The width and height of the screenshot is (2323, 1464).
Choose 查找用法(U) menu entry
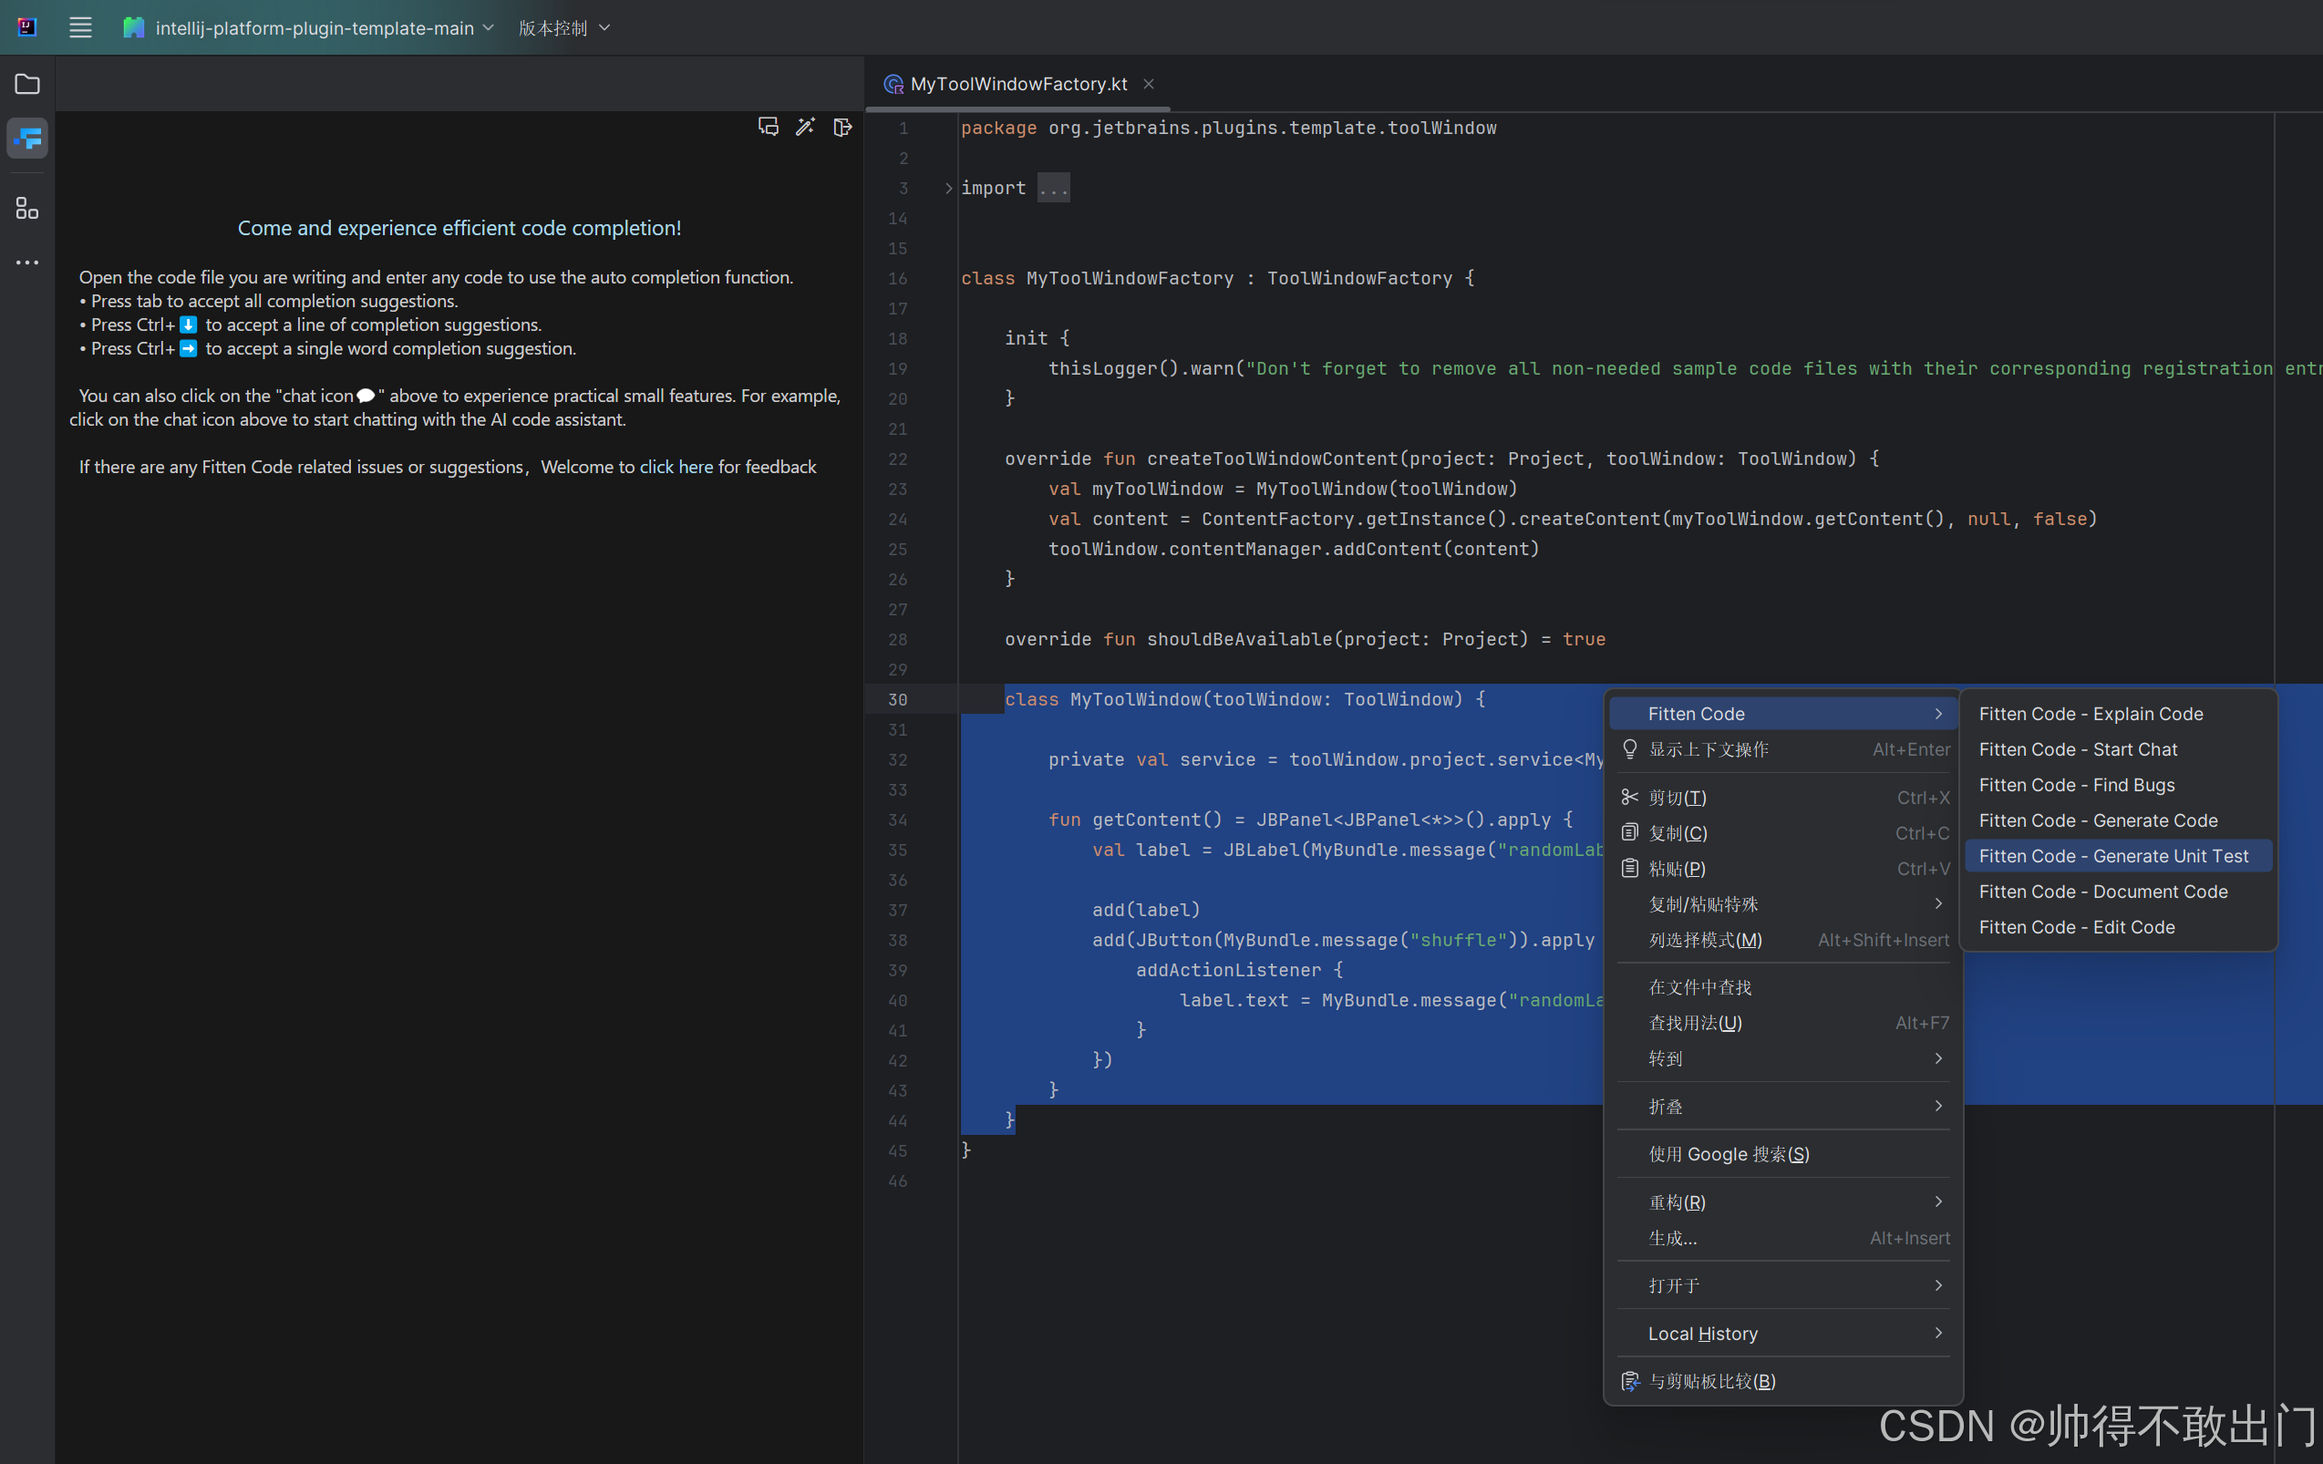point(1783,1024)
